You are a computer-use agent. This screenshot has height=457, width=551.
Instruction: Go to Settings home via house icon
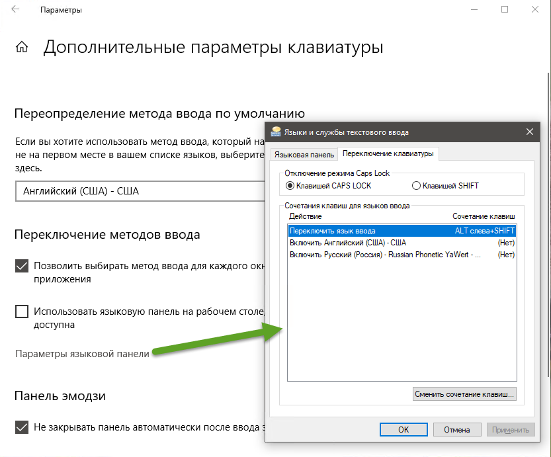(22, 48)
